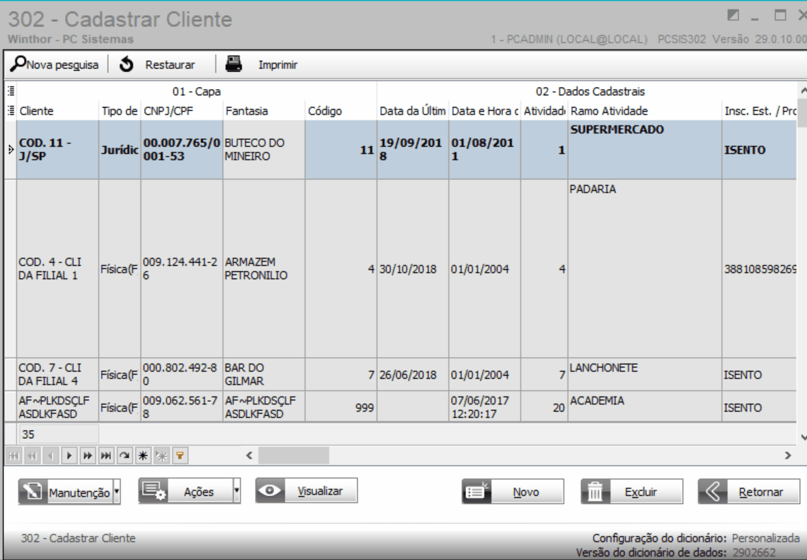Click the 26/06/2018 date cell

[x=413, y=374]
